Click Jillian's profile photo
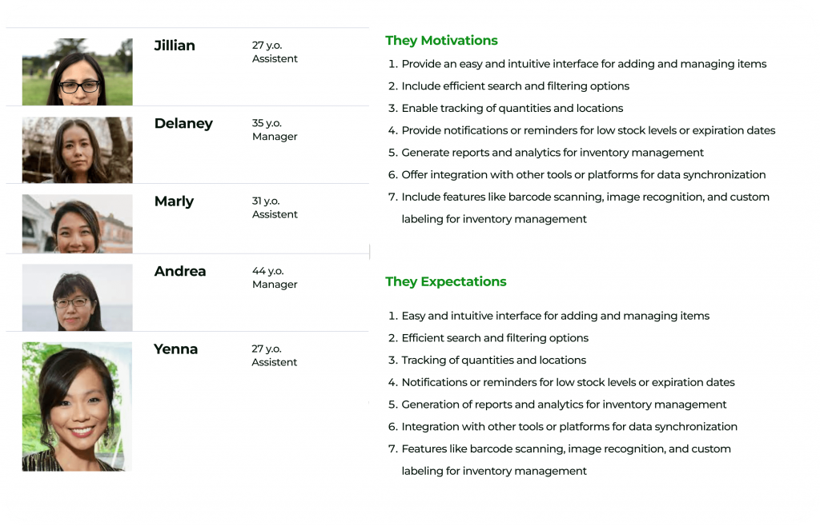Viewport: 820px width, 526px height. pyautogui.click(x=77, y=72)
